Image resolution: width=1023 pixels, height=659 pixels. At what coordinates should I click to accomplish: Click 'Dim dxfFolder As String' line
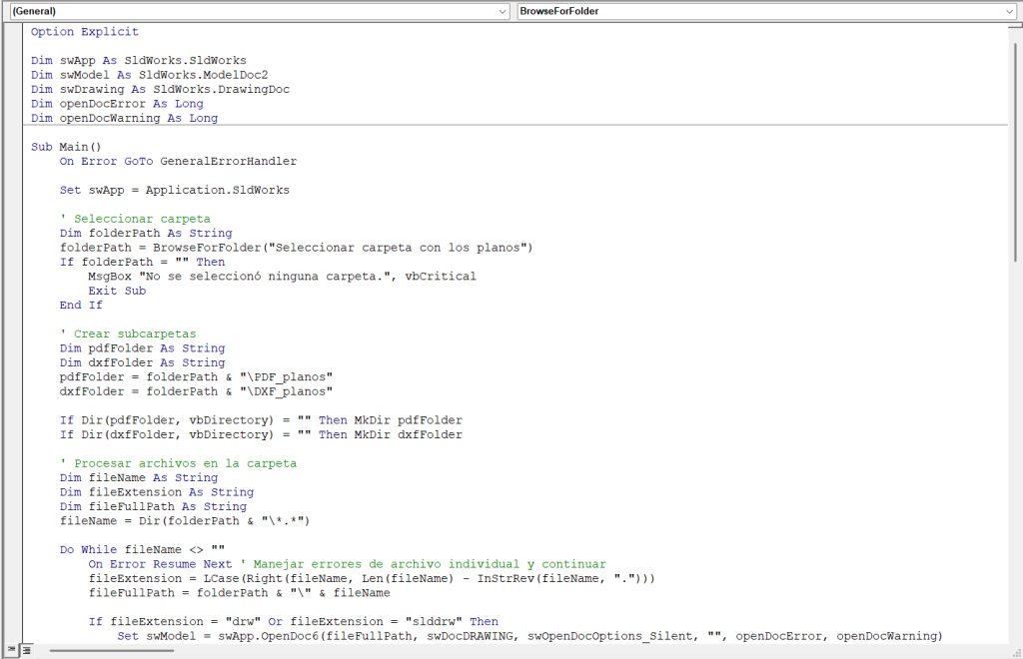142,361
